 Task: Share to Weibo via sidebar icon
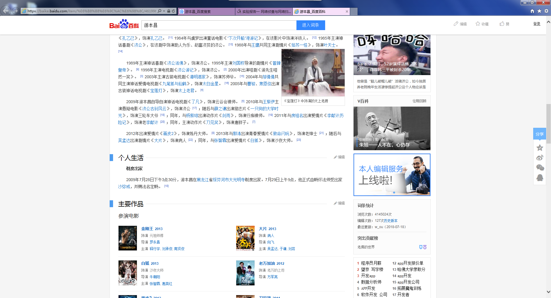[540, 158]
